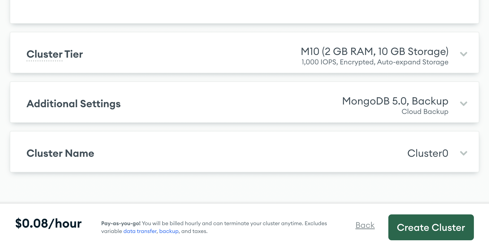
Task: Click the 1,000 IOPS detail text
Action: coord(375,62)
